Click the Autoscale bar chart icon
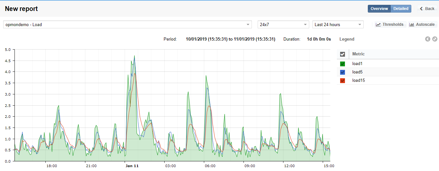439x171 pixels. (412, 24)
